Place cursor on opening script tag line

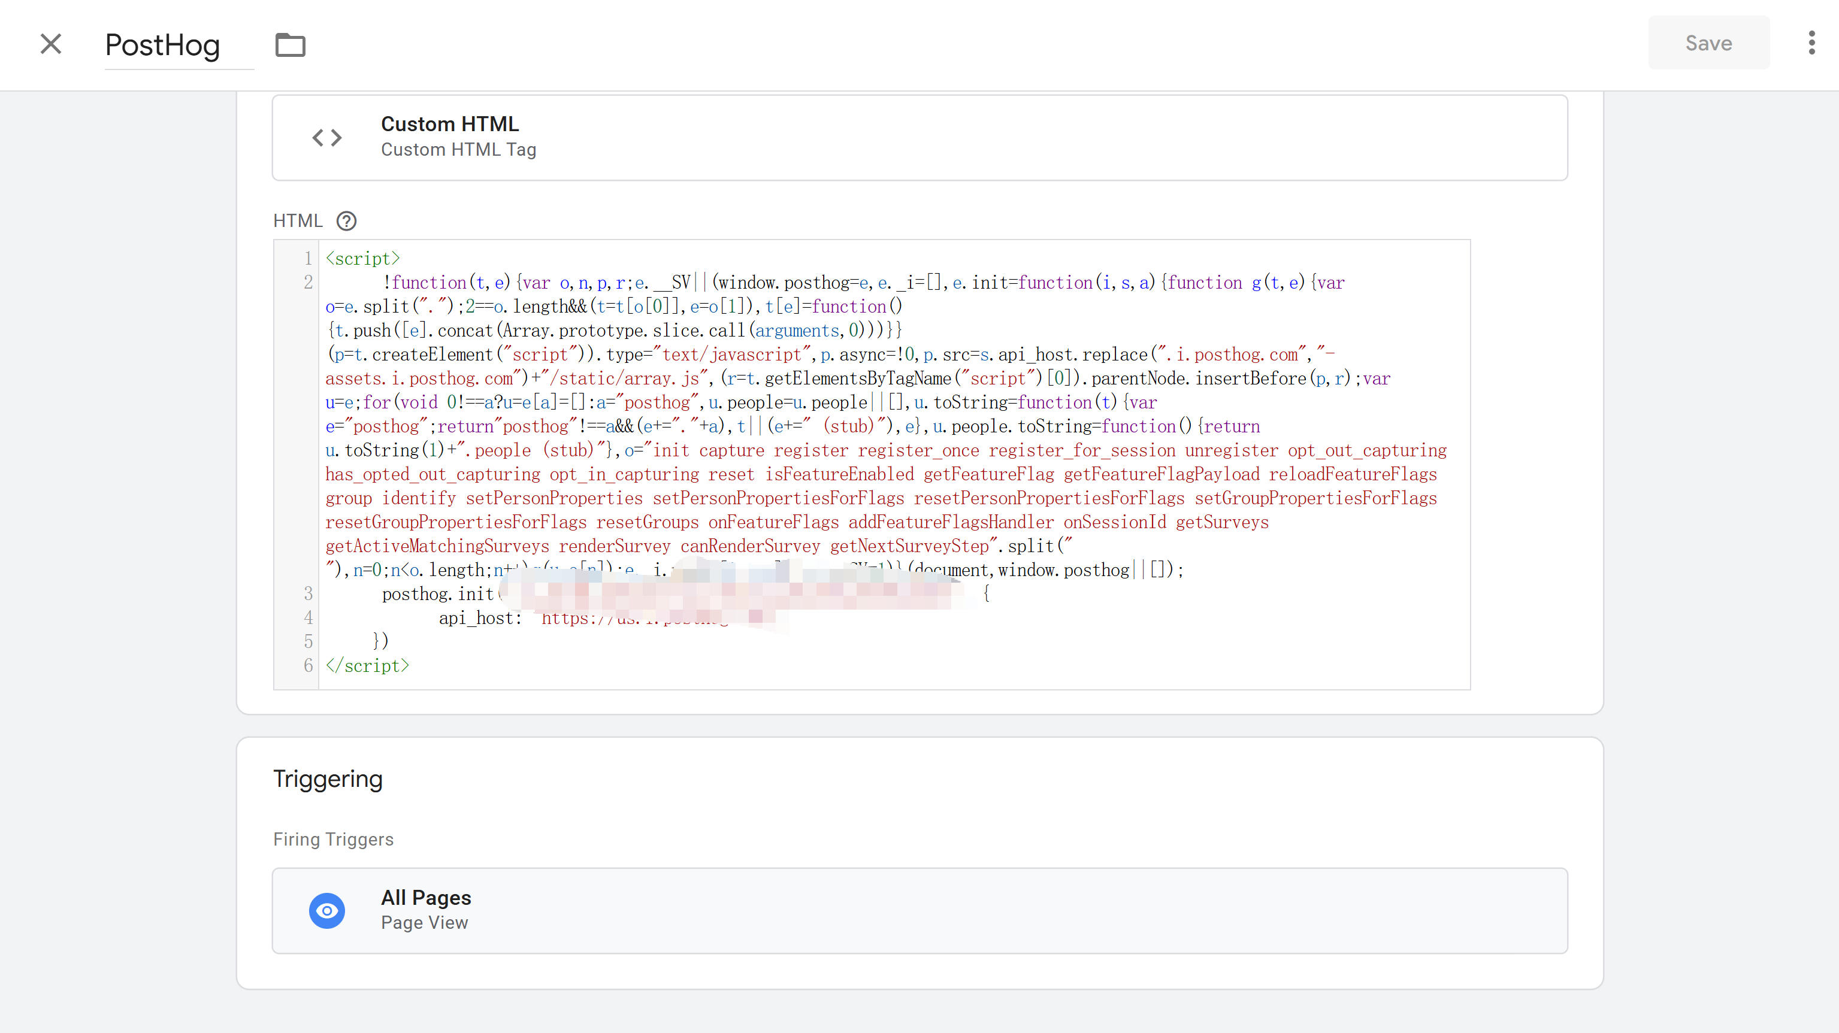362,259
